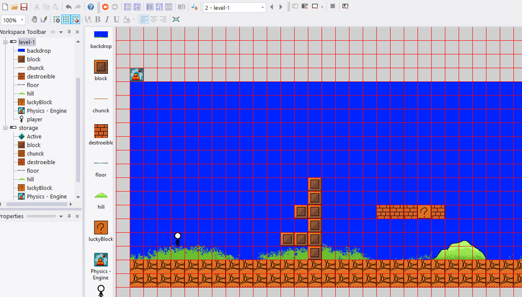Image resolution: width=522 pixels, height=297 pixels.
Task: Select luckyBlock in the object list
Action: tap(101, 231)
